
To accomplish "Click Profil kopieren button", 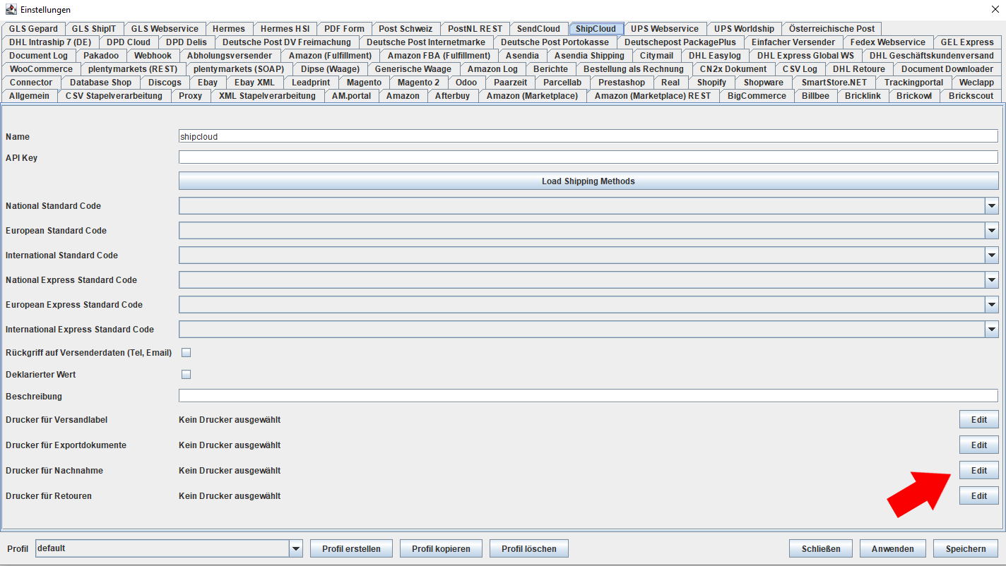I will (x=441, y=549).
